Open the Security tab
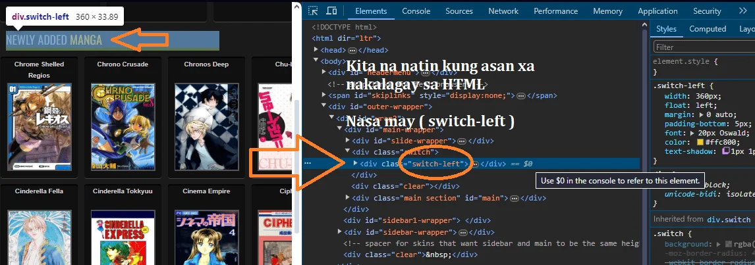 tap(707, 11)
